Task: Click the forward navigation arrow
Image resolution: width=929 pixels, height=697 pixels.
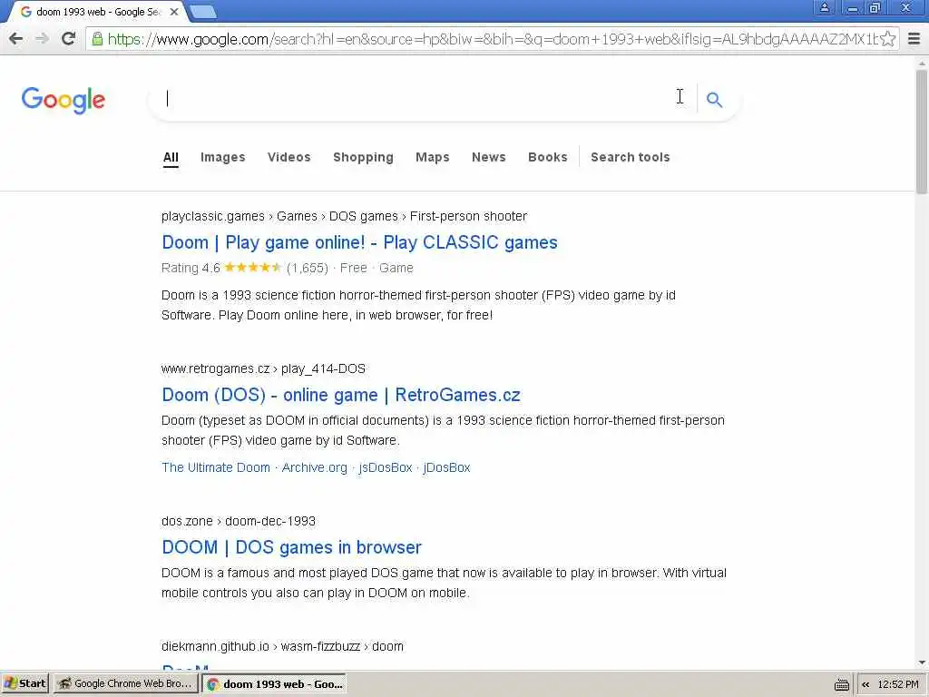Action: click(42, 39)
